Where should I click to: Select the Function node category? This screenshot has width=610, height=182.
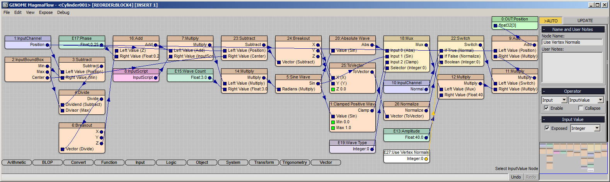tap(109, 163)
